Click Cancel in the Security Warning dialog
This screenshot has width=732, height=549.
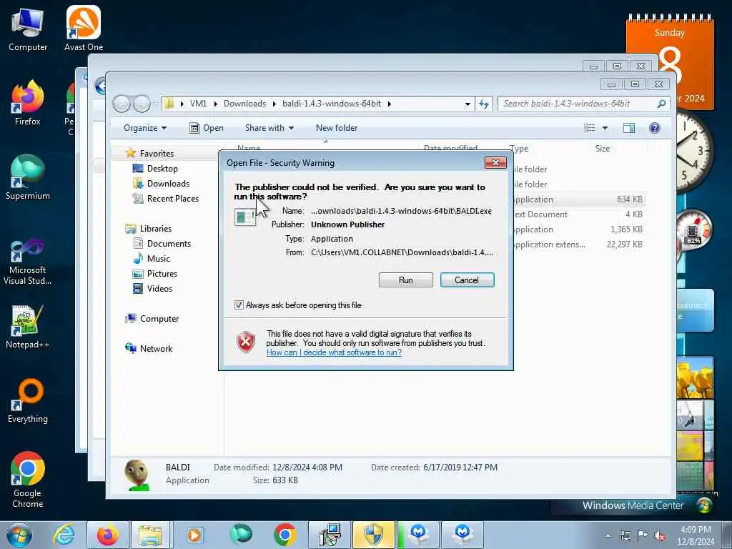coord(467,280)
